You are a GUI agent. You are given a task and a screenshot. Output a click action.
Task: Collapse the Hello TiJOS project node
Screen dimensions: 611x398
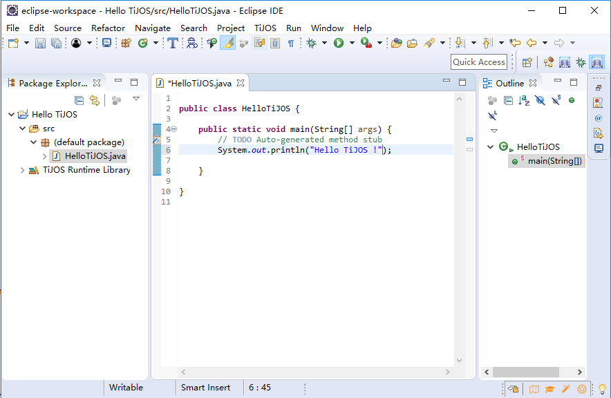(11, 115)
